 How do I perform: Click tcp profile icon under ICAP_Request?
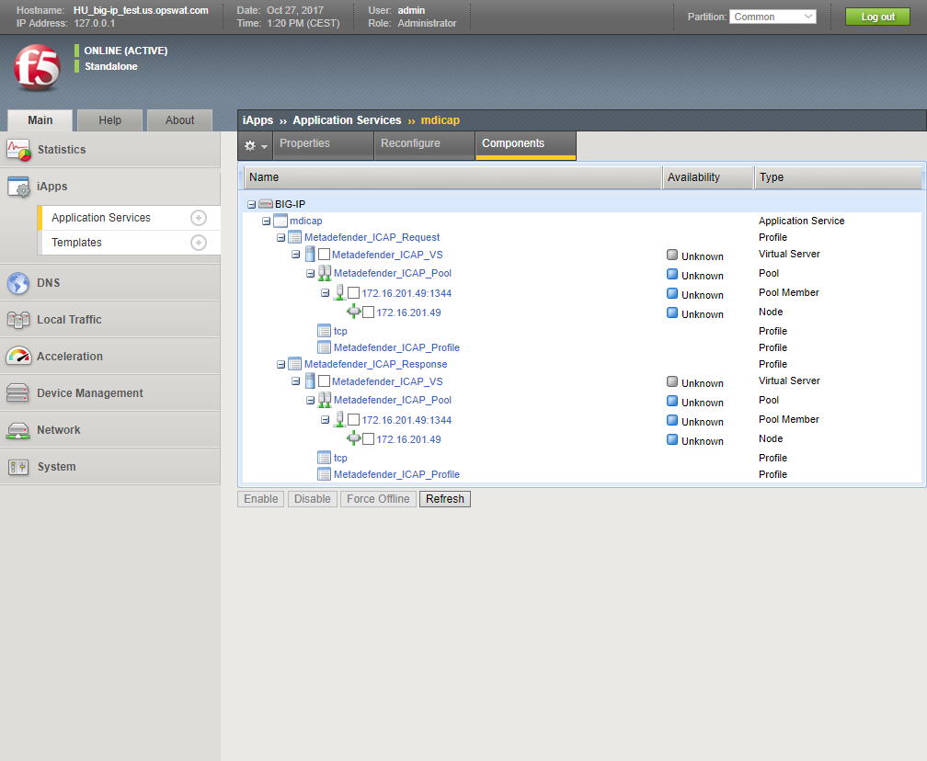pos(324,331)
